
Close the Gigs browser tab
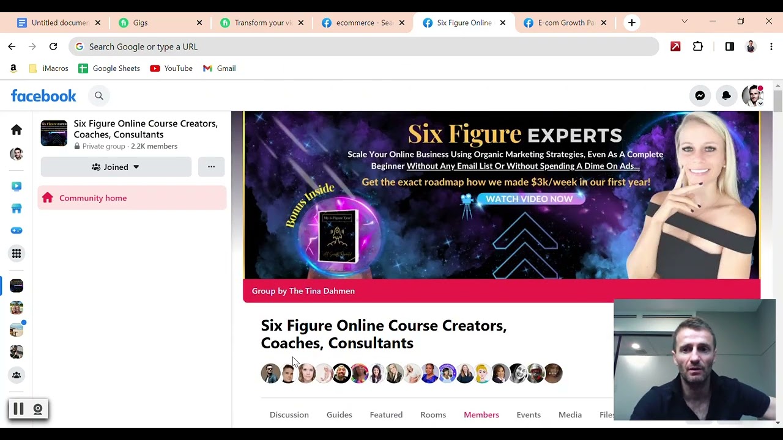coord(199,23)
